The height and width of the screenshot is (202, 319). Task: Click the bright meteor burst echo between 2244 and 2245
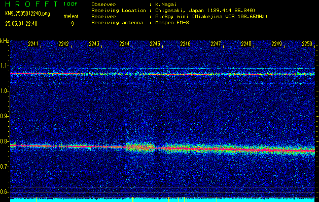click(140, 147)
